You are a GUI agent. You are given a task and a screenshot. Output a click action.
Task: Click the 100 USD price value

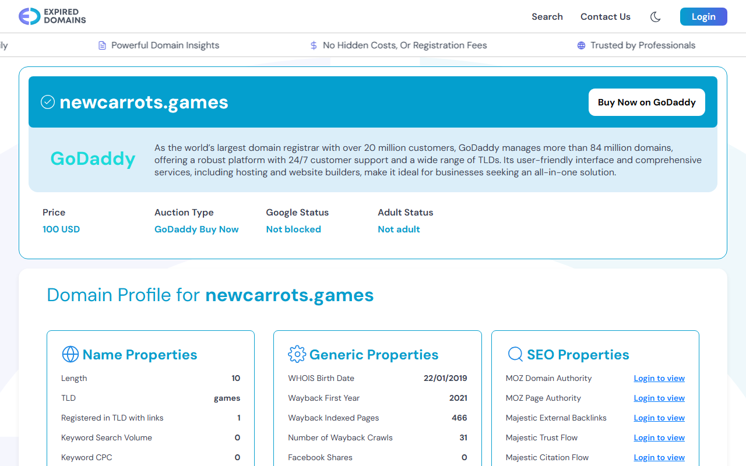coord(61,229)
